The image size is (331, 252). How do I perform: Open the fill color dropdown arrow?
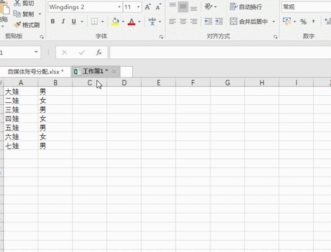pyautogui.click(x=123, y=22)
